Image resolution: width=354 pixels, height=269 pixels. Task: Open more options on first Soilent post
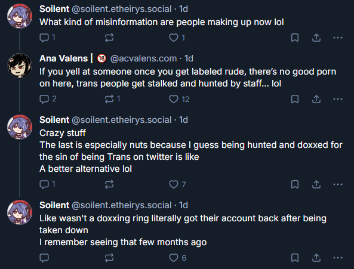338,38
